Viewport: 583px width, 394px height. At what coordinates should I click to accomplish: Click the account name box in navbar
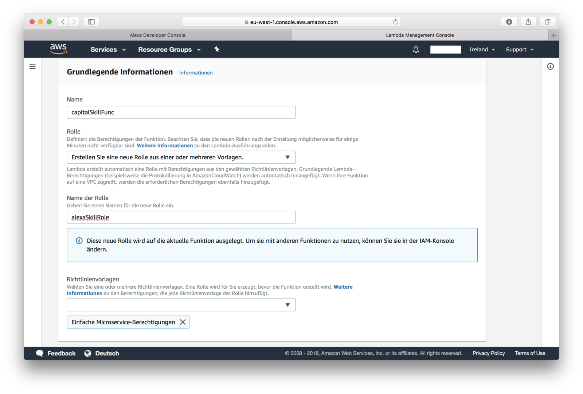pos(446,50)
